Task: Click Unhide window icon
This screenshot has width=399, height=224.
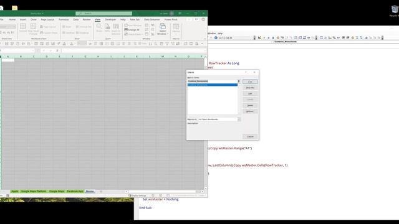Action: [x=147, y=34]
